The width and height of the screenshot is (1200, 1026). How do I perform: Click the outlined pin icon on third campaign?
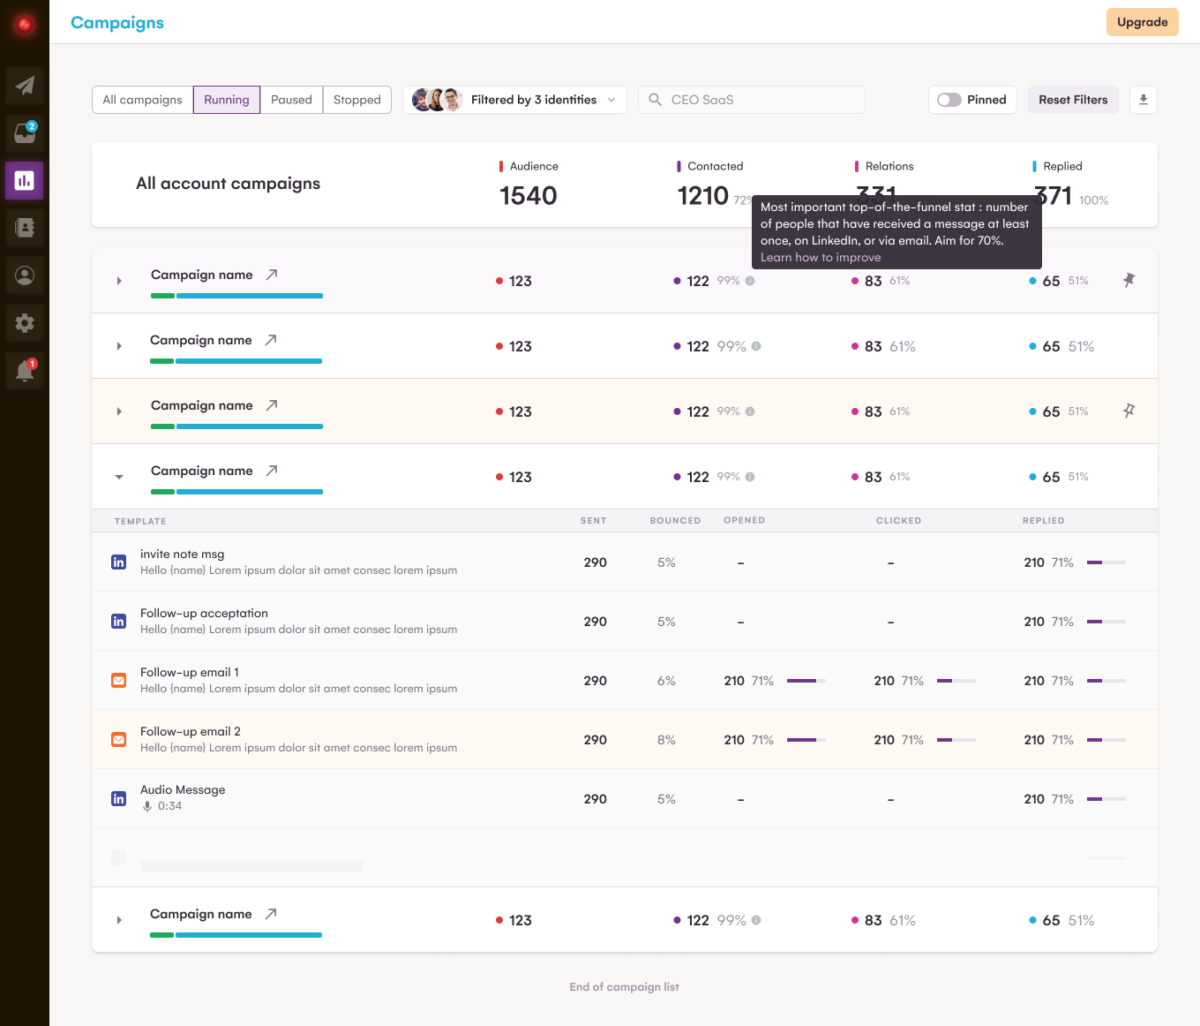point(1129,411)
